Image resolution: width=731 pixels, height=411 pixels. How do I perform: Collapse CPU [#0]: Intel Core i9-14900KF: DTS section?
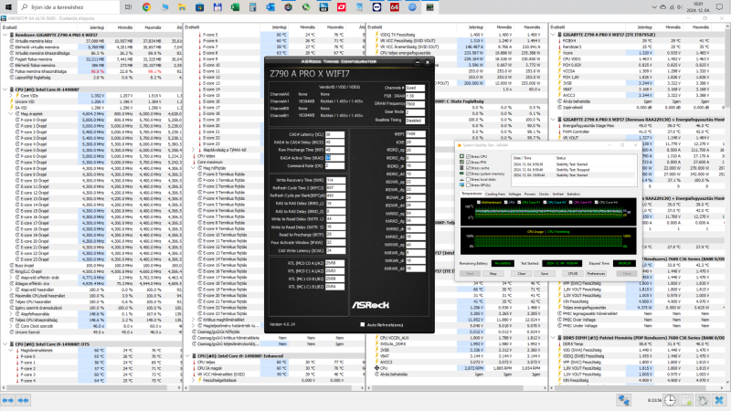point(5,344)
